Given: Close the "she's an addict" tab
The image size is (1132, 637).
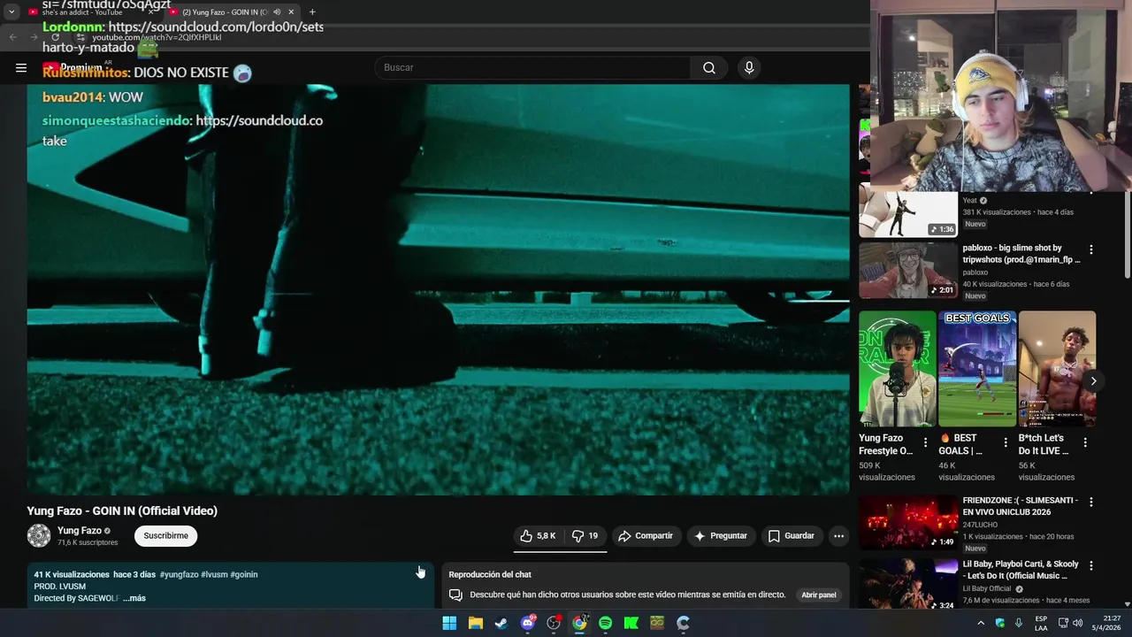Looking at the screenshot, I should [x=150, y=12].
